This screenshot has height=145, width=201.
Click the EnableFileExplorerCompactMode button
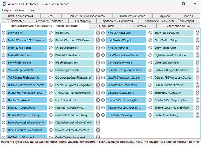74,85
